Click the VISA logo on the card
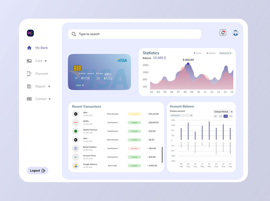 pyautogui.click(x=122, y=60)
